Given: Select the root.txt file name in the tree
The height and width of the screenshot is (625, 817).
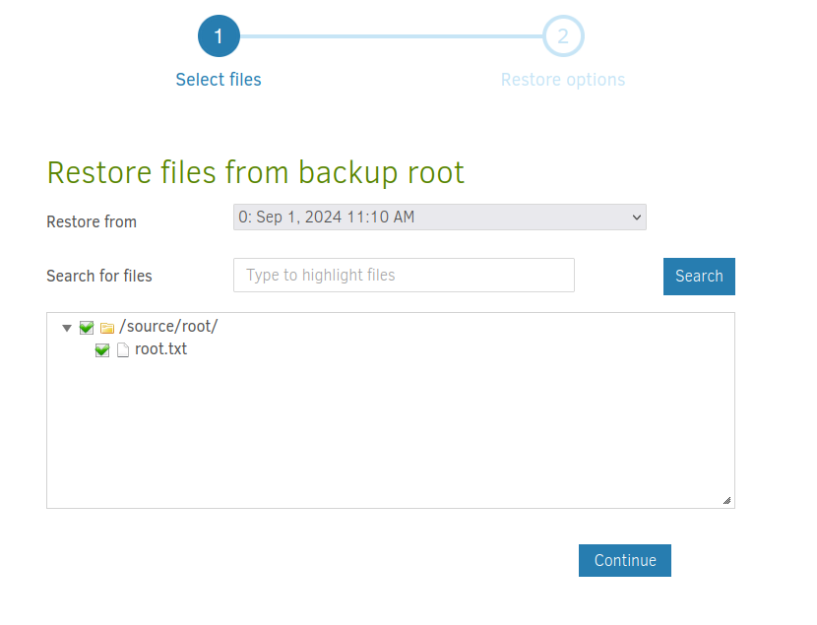Looking at the screenshot, I should [160, 348].
